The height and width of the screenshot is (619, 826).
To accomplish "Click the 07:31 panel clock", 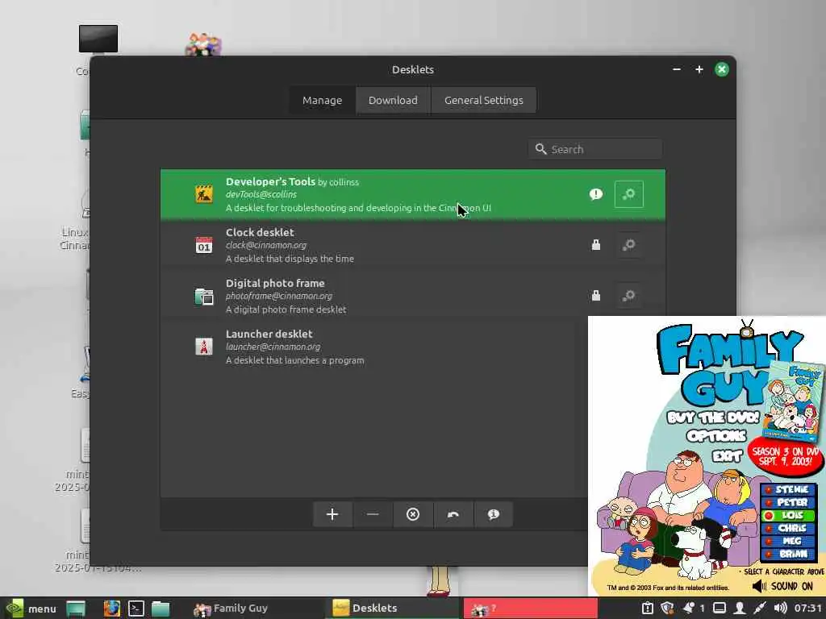I will 807,609.
